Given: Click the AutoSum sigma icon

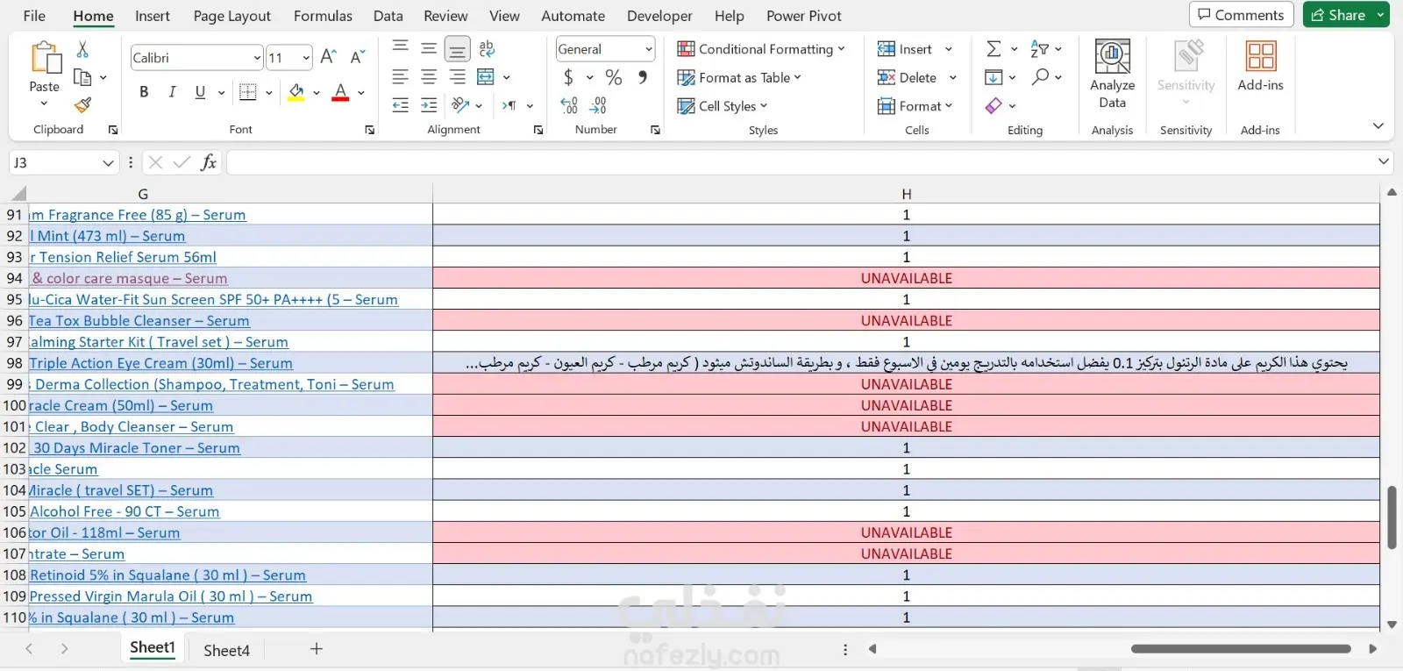Looking at the screenshot, I should pos(993,49).
